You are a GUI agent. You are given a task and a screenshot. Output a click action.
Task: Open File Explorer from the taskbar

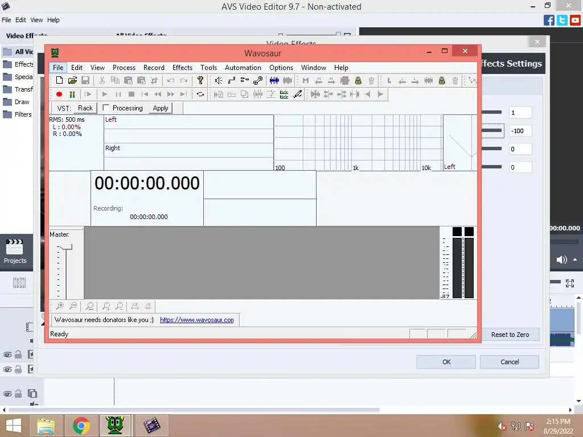point(46,426)
